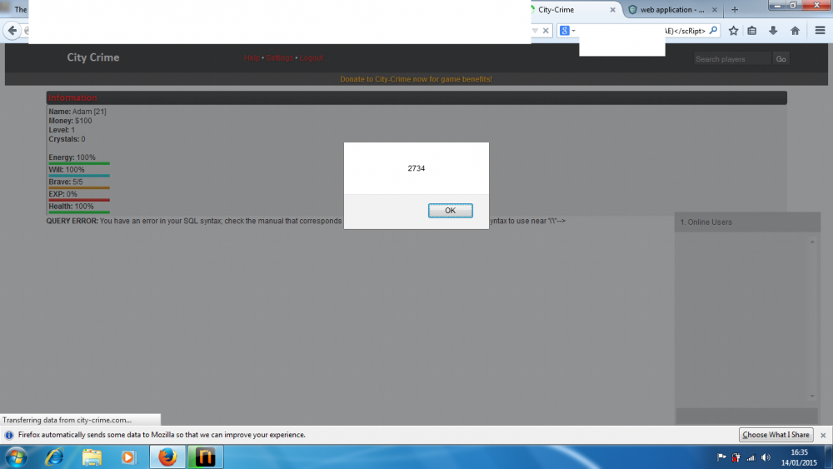The height and width of the screenshot is (469, 833).
Task: Open the Settings link in header
Action: [280, 58]
